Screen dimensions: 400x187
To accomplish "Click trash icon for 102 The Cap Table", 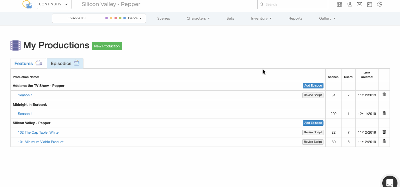I will pos(384,132).
